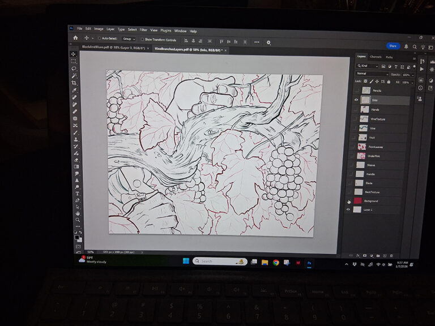Check Show Transform Controls
Screen dimensions: 435x326
point(142,40)
